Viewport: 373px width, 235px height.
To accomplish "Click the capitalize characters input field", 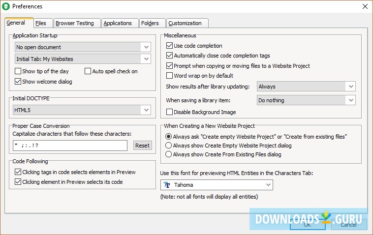I will [70, 146].
